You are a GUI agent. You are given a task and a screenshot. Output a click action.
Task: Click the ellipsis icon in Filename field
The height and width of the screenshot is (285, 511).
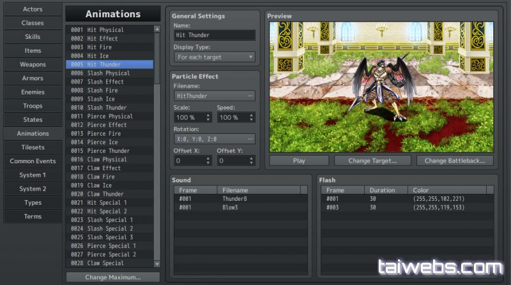250,96
